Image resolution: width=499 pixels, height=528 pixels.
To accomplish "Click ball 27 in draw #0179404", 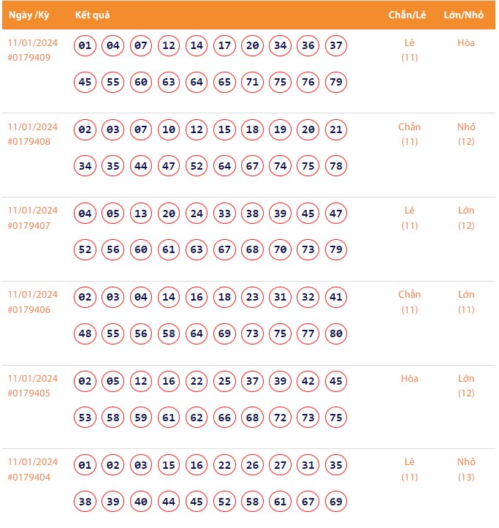I will coord(281,466).
